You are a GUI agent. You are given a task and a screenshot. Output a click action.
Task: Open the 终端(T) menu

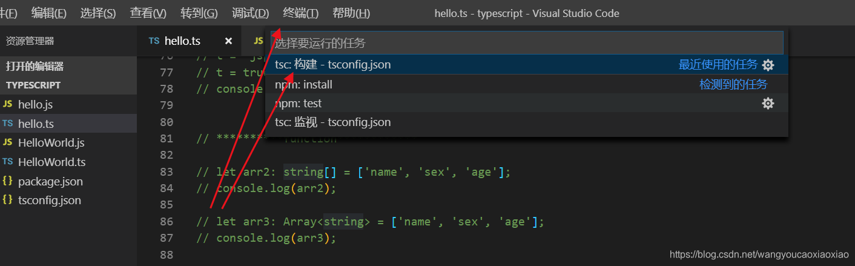tap(301, 13)
